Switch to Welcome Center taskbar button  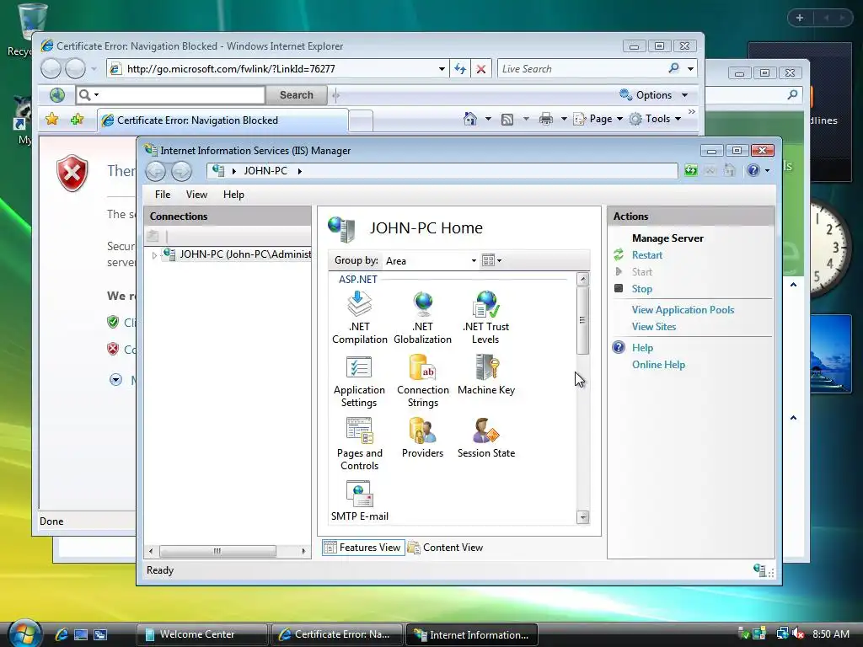(x=201, y=634)
